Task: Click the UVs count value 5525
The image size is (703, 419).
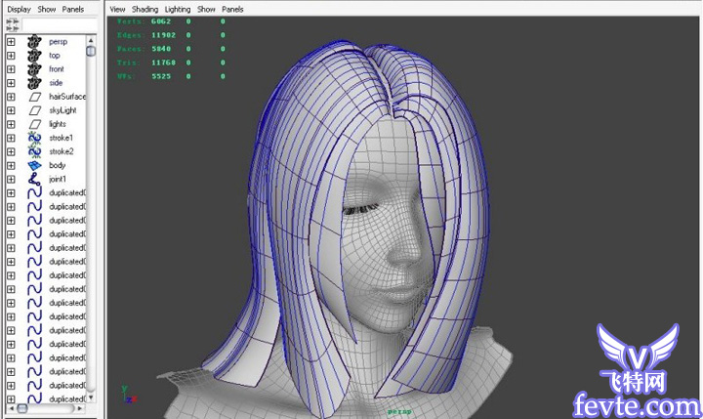Action: point(161,76)
